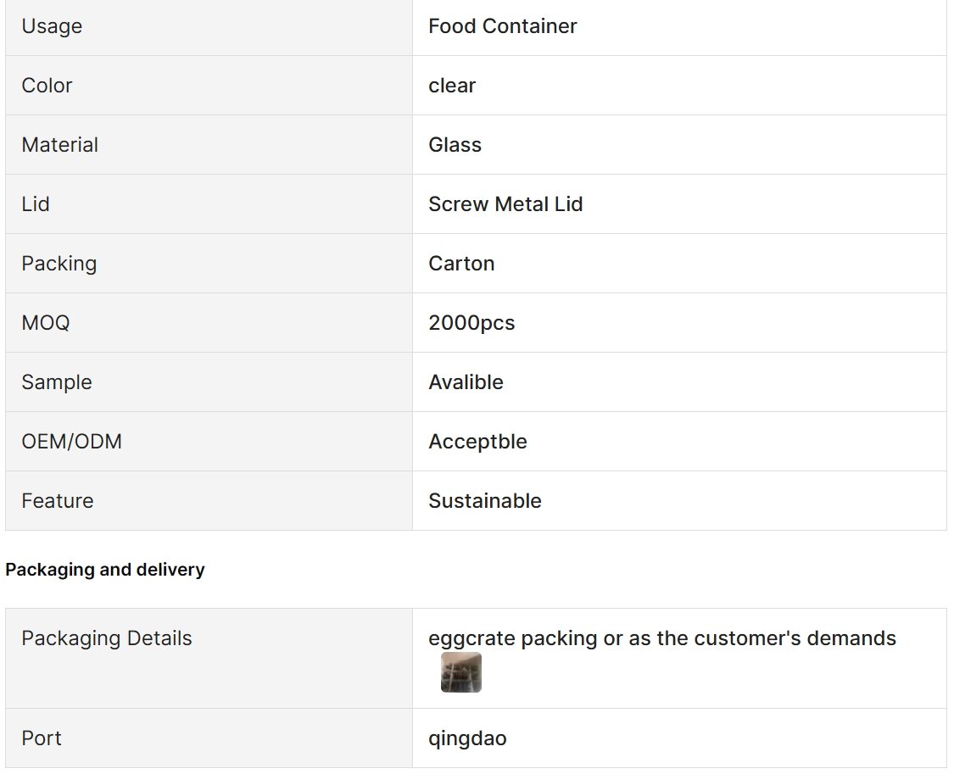Click the 'Sustainable' feature value
Viewport: 954px width, 774px height.
485,501
